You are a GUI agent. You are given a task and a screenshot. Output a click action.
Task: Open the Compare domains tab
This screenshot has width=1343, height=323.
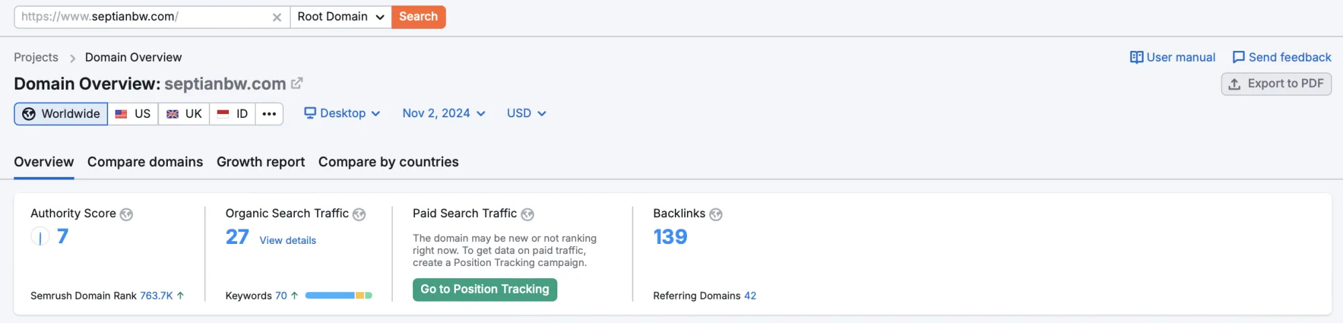click(145, 162)
